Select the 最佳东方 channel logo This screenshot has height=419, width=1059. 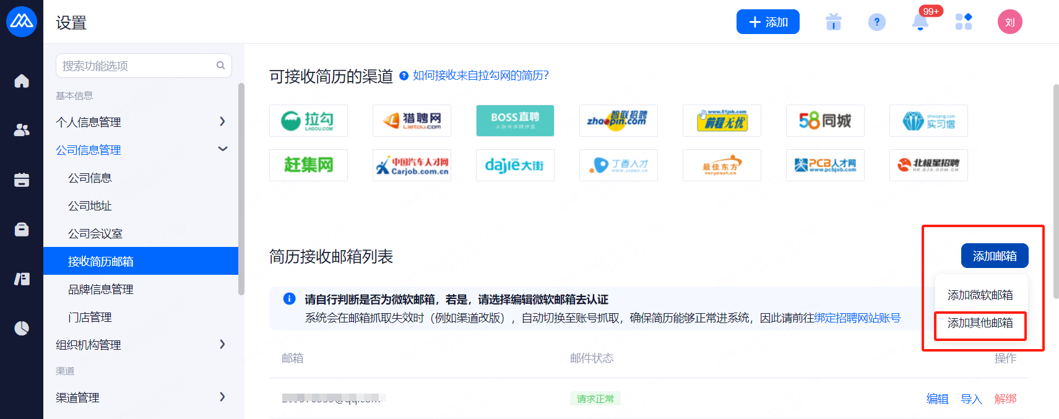pos(722,165)
